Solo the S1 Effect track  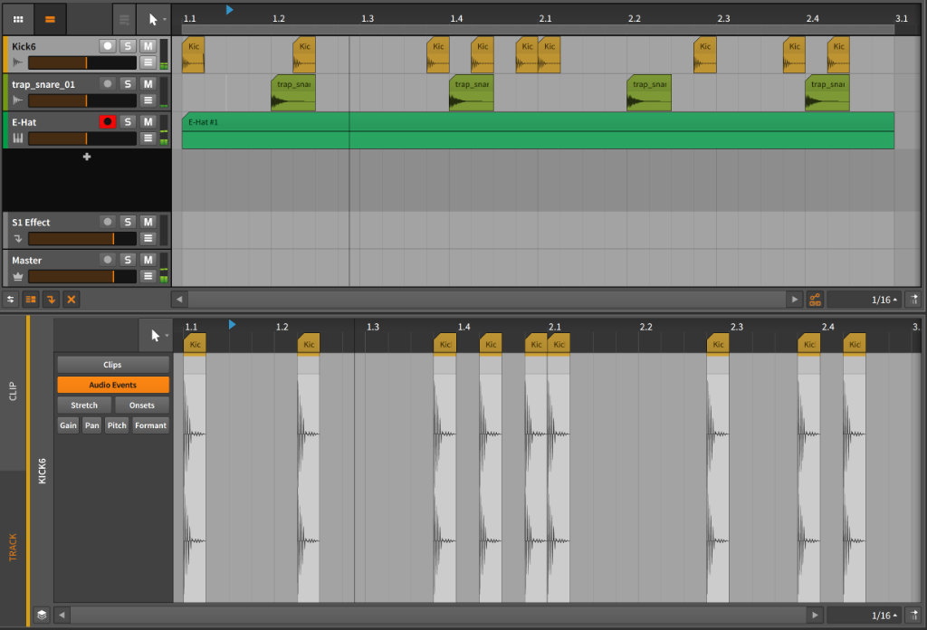tap(128, 222)
